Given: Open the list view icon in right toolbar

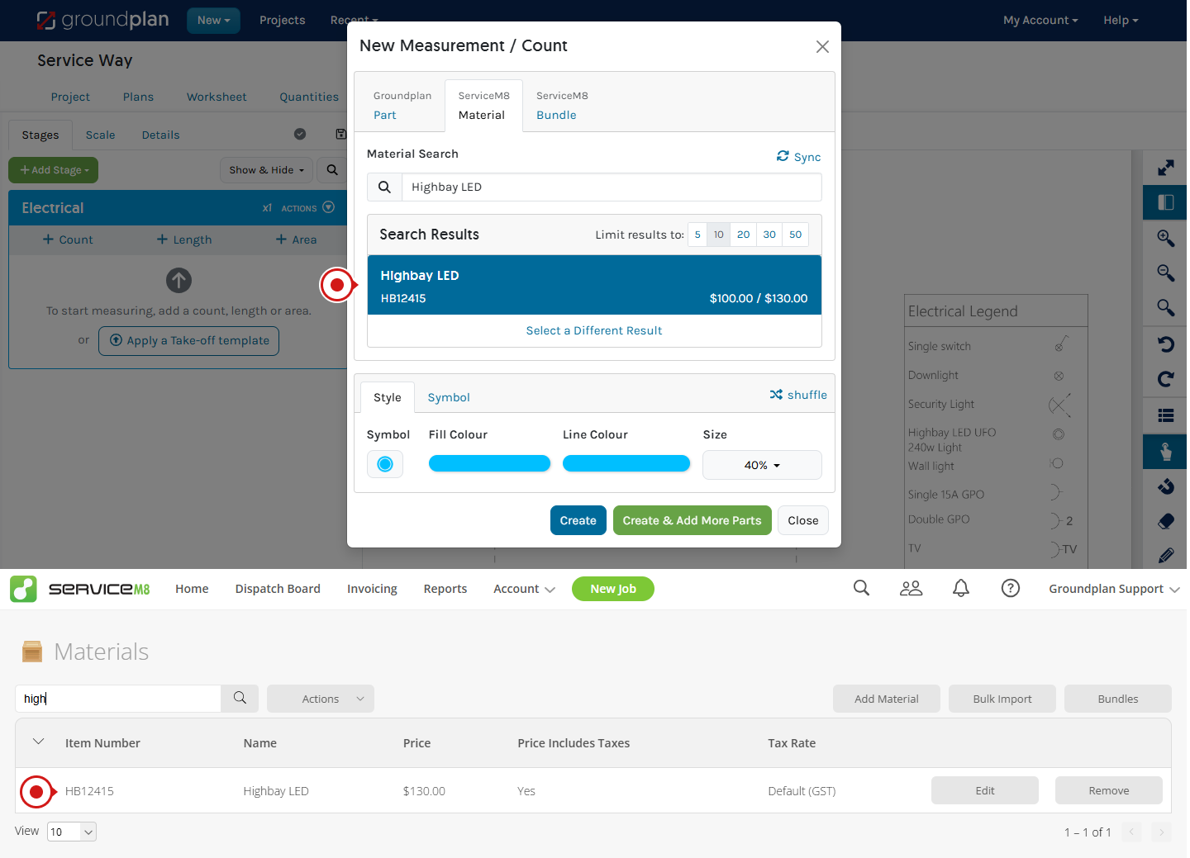Looking at the screenshot, I should pos(1165,415).
